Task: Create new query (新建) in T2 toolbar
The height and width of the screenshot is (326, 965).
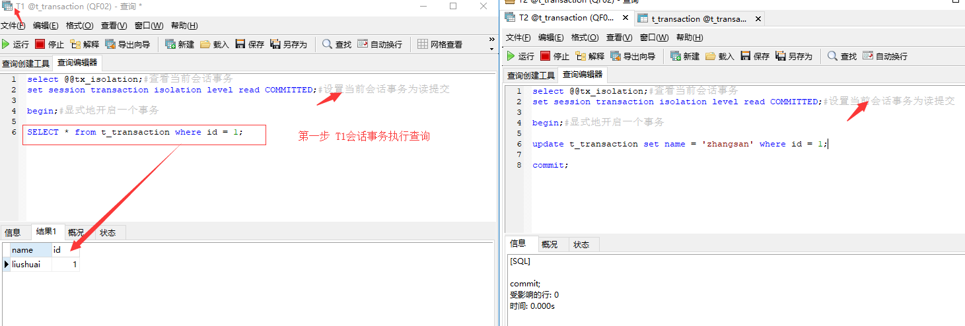Action: pyautogui.click(x=685, y=56)
